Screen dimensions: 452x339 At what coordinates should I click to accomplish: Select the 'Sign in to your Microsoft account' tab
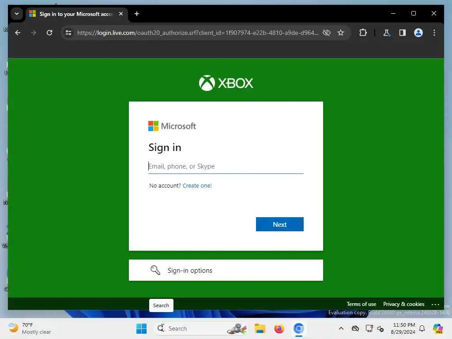76,14
